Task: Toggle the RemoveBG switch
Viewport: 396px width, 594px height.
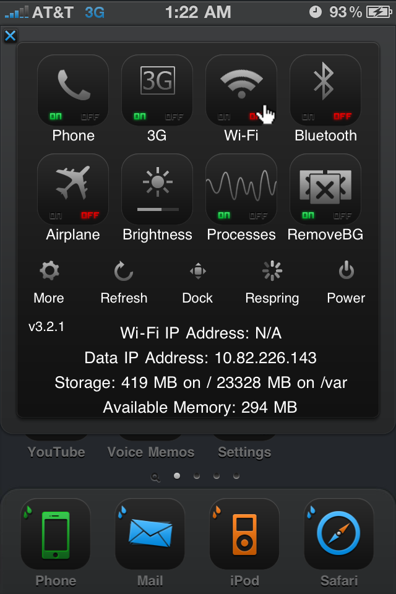Action: coord(325,189)
